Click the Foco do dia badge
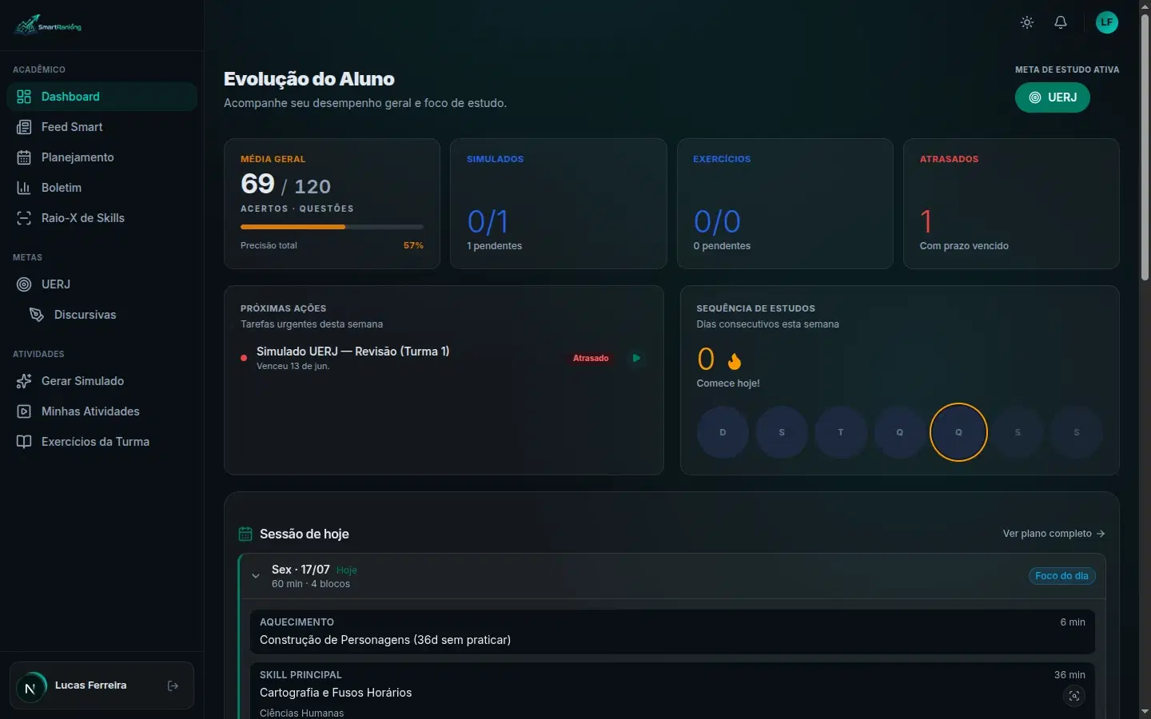 (1061, 576)
